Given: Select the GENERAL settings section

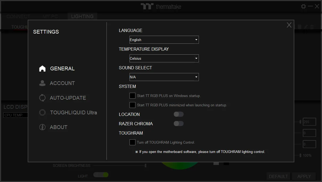Looking at the screenshot, I should click(62, 68).
